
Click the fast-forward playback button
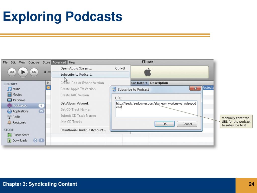tap(34, 72)
